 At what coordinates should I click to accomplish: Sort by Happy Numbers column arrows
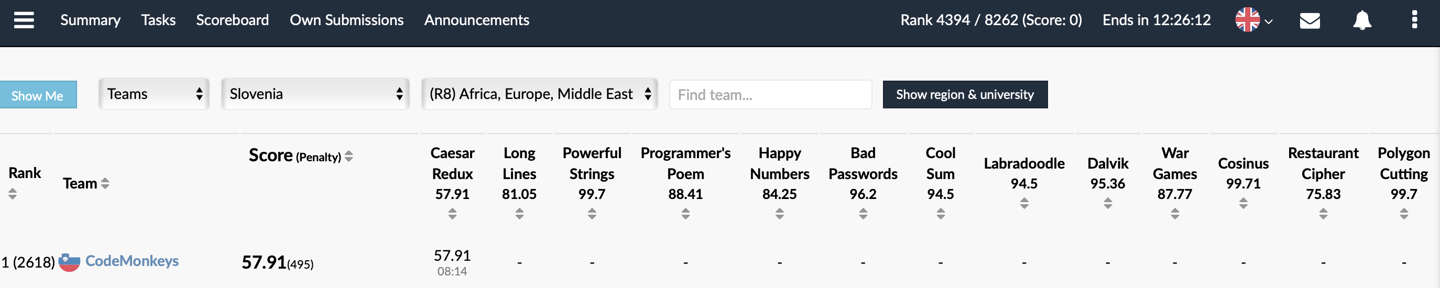tap(779, 213)
